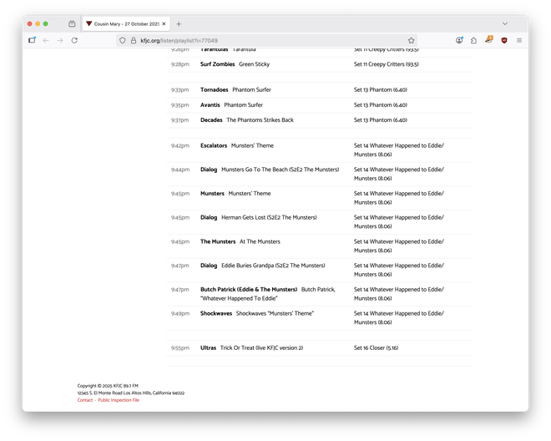The image size is (551, 441).
Task: Bookmark this page with the star icon
Action: (x=411, y=40)
